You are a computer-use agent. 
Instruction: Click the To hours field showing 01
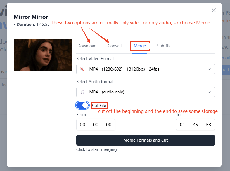[182, 125]
